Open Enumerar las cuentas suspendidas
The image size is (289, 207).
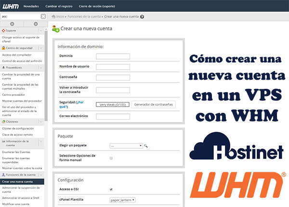click(16, 160)
